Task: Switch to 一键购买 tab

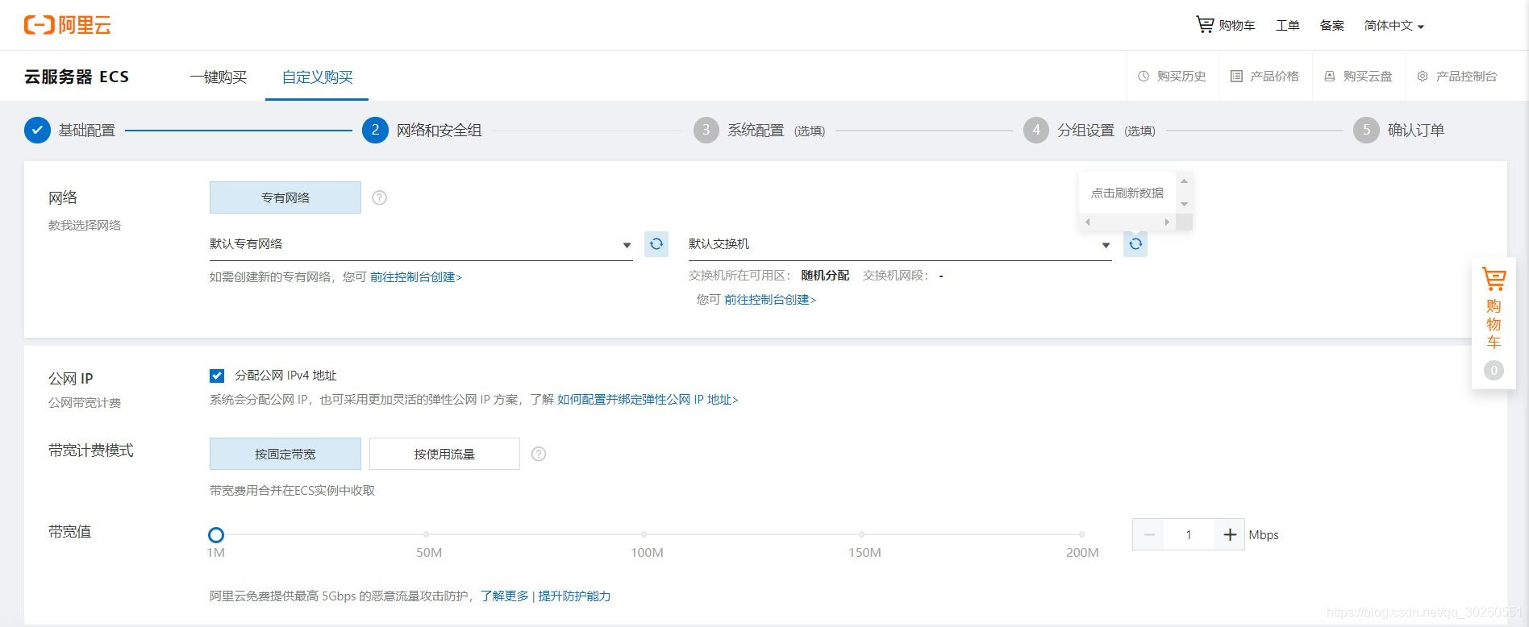Action: click(219, 77)
